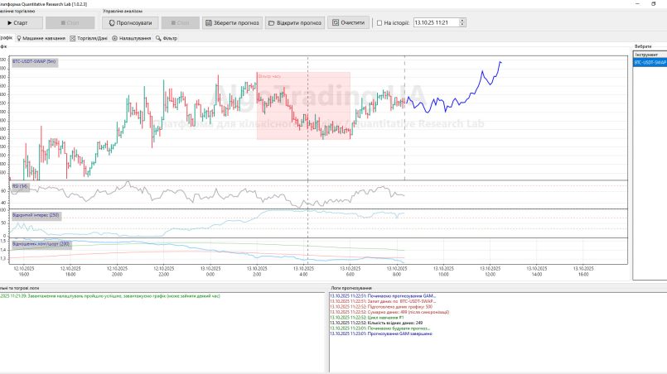Viewport: 667px width, 374px height.
Task: Open the Фільтр search tab
Action: click(x=167, y=38)
